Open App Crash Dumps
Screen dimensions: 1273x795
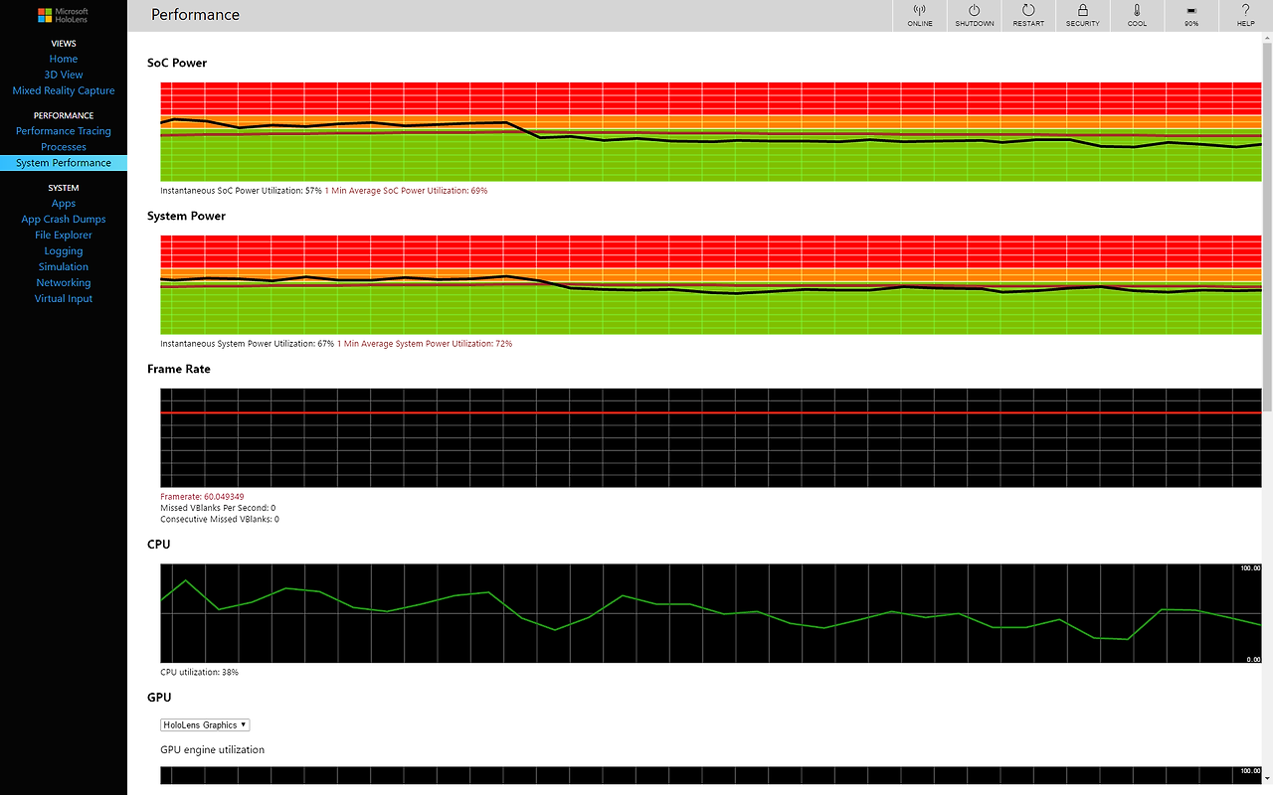[x=64, y=220]
